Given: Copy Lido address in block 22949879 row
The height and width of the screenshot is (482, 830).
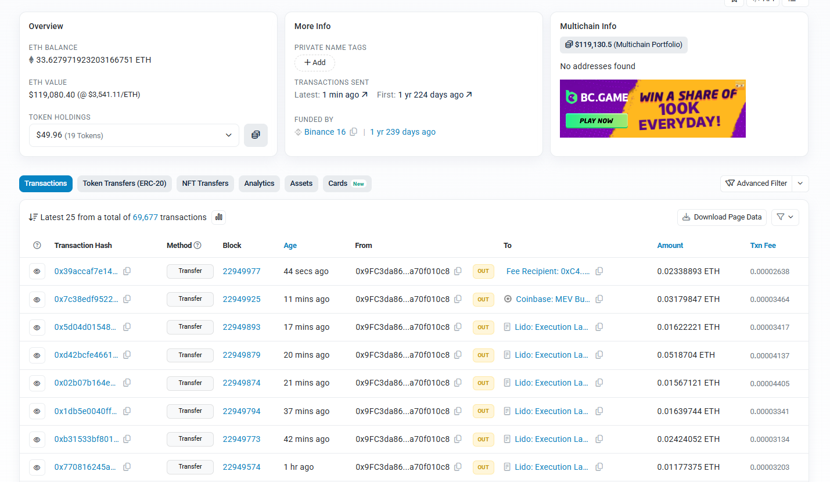Looking at the screenshot, I should point(599,355).
